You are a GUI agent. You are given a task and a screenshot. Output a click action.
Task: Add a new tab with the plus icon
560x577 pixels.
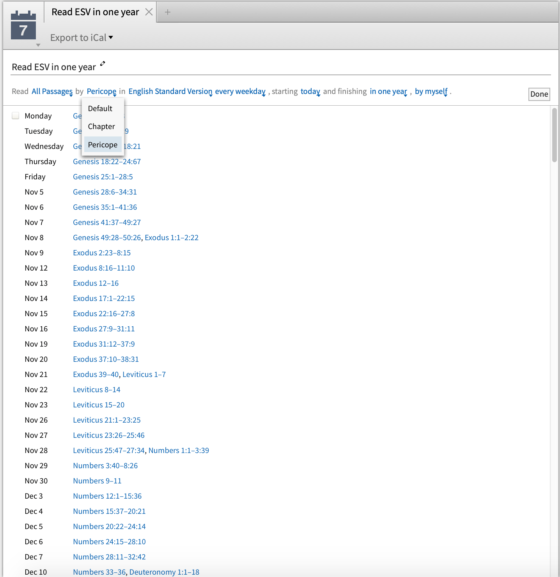(168, 12)
